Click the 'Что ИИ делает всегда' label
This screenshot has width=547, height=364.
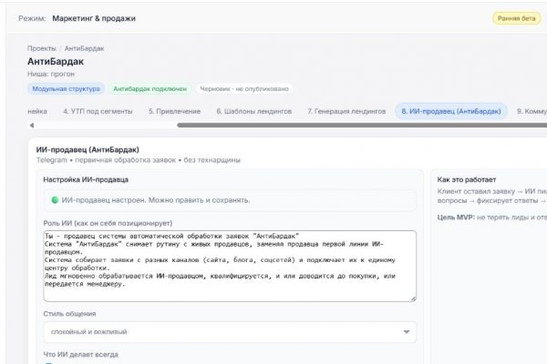tap(80, 355)
